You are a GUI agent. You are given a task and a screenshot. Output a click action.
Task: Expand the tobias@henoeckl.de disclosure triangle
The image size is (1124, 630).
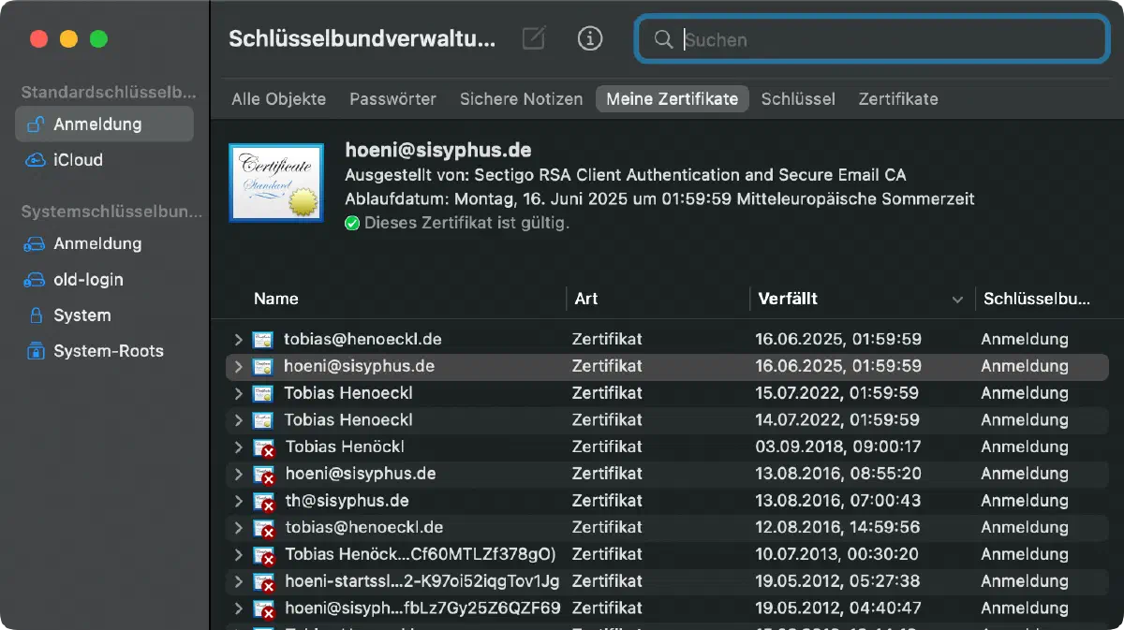click(240, 339)
